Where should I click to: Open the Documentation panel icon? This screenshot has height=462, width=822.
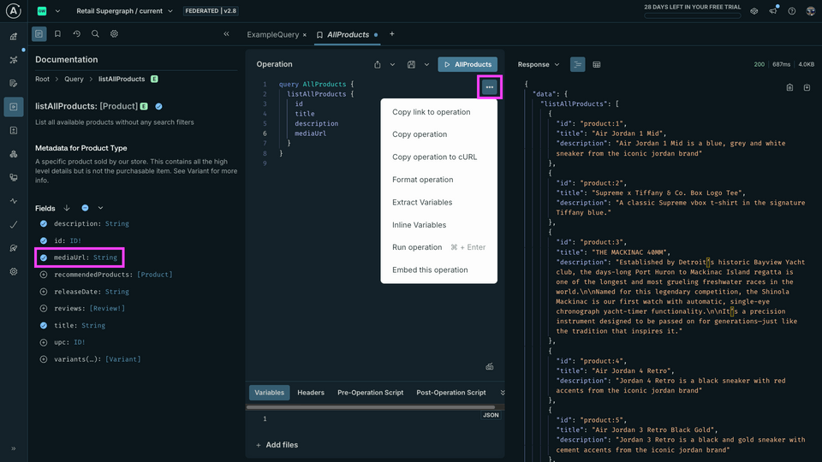pos(39,34)
